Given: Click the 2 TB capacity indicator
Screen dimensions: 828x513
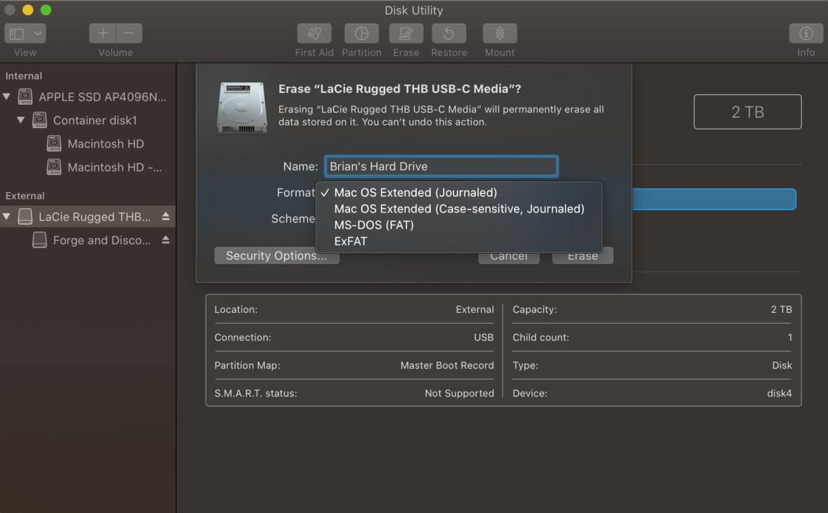Looking at the screenshot, I should (x=747, y=111).
